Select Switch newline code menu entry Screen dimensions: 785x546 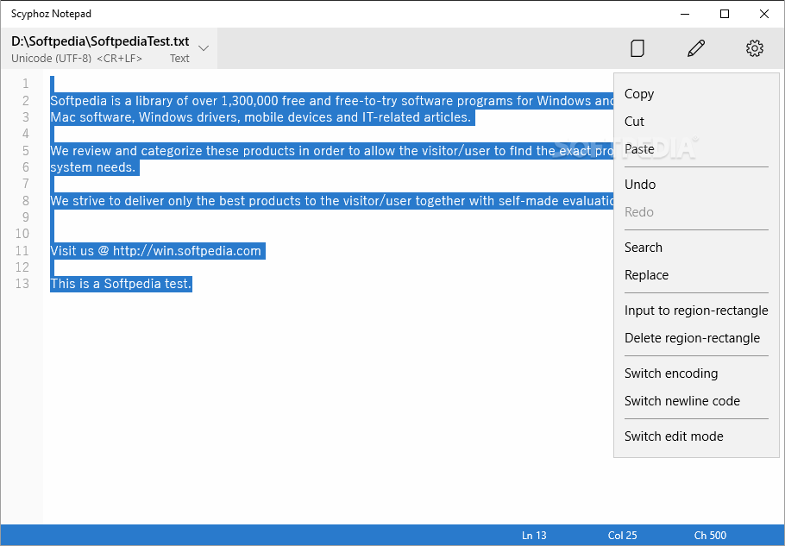click(681, 401)
